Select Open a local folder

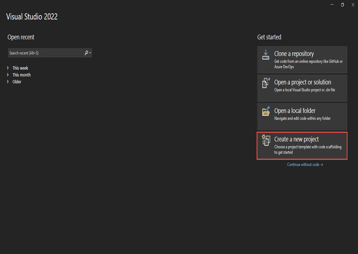(302, 116)
